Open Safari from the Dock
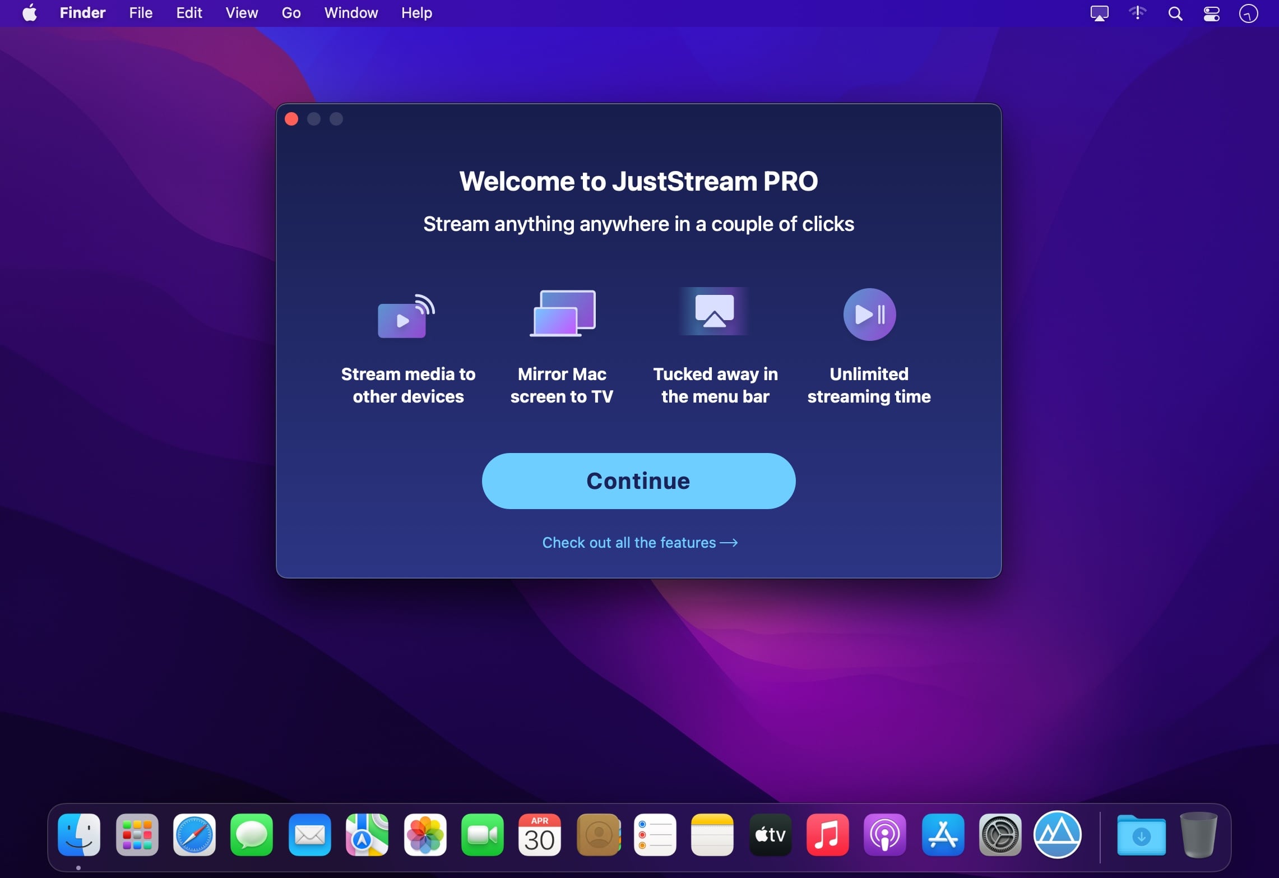1279x878 pixels. 194,835
